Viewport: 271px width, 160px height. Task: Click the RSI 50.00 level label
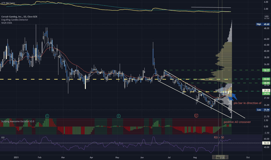[266, 143]
